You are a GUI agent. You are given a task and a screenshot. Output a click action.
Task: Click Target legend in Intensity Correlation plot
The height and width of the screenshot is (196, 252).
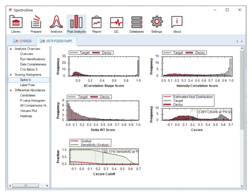173,53
